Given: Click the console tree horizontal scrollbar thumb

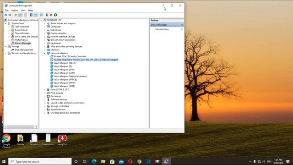Looking at the screenshot, I should 20,127.
